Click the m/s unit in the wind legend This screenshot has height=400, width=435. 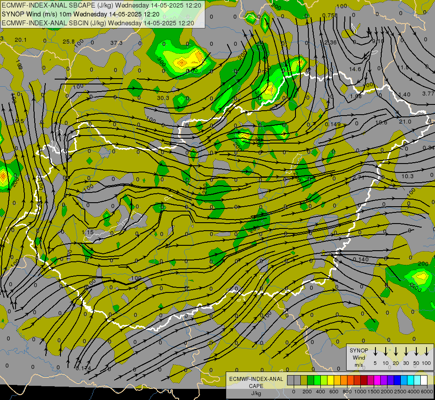(x=359, y=365)
